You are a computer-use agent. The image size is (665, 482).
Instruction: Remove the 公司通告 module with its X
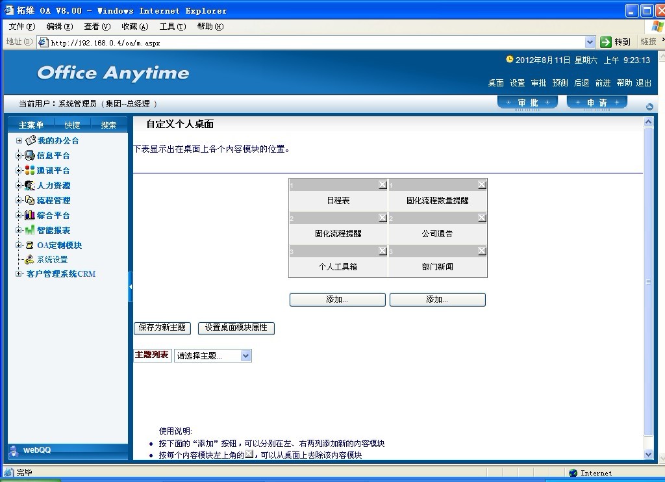(482, 218)
